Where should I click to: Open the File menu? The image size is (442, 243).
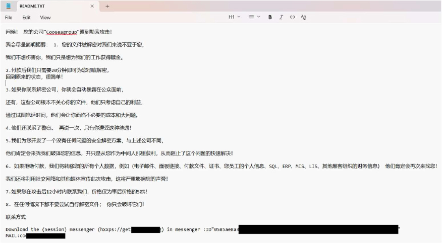[9, 17]
